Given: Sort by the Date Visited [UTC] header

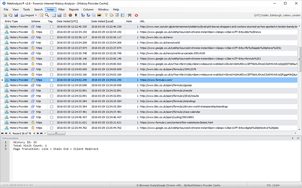Looking at the screenshot, I should tap(73, 21).
